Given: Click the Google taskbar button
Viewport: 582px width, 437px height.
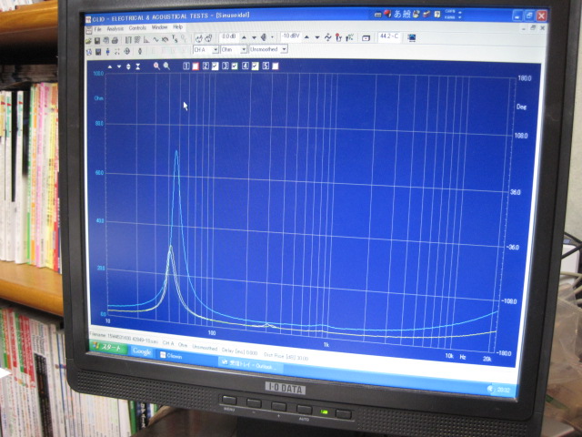Looking at the screenshot, I should tap(143, 351).
